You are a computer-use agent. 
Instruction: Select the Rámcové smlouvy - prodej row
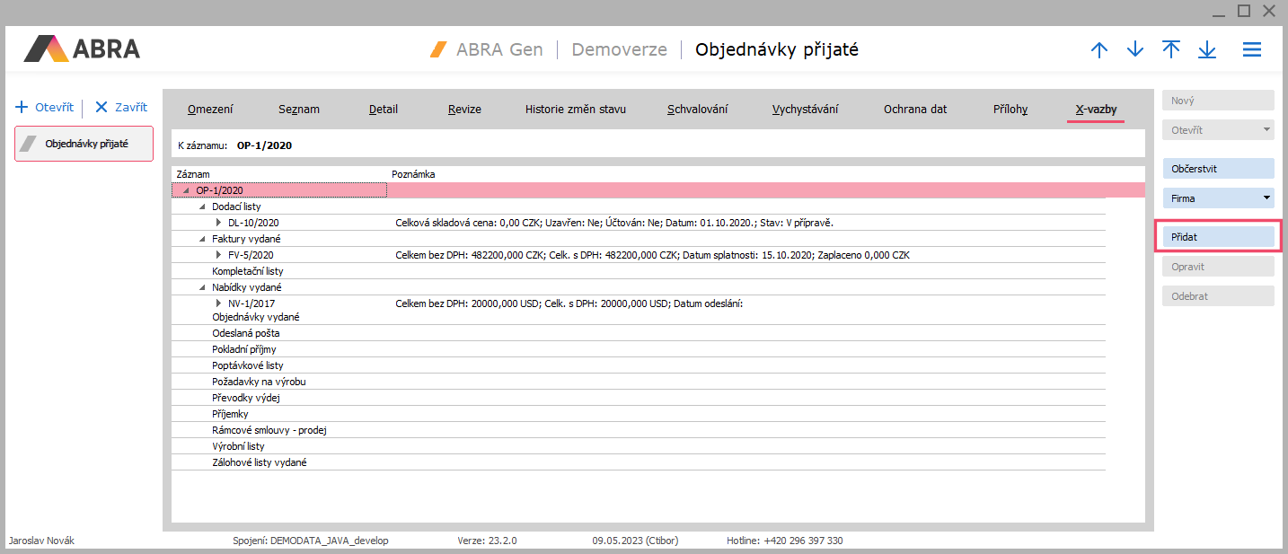click(269, 430)
